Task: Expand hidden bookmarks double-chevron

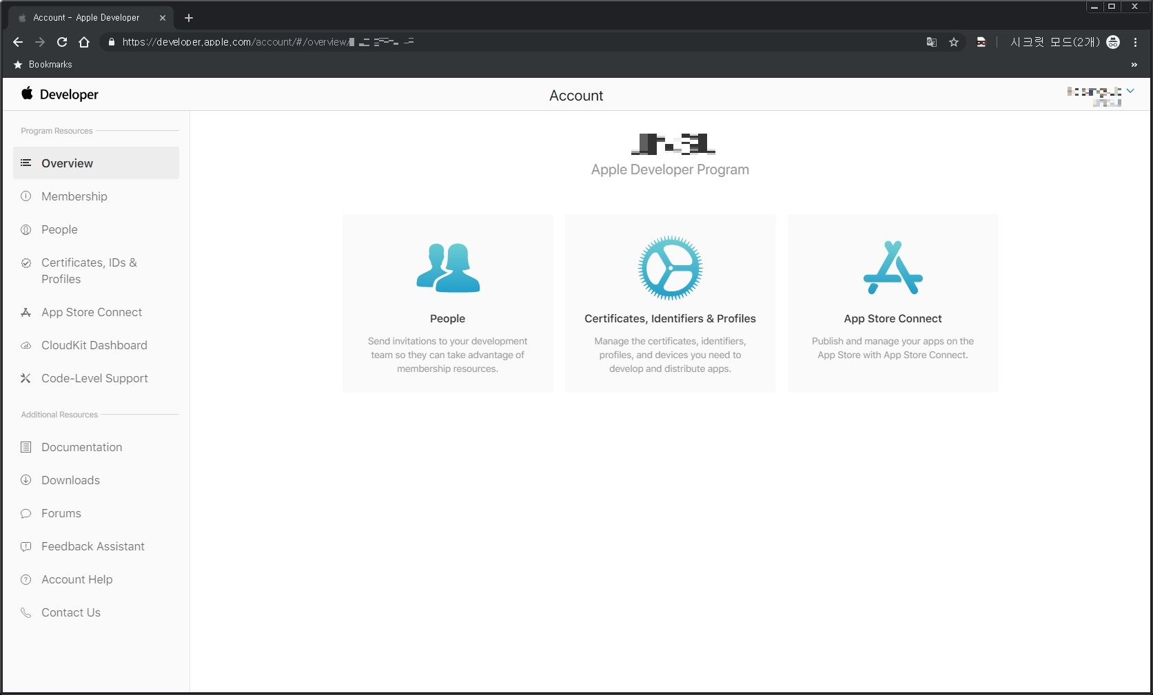Action: (1134, 65)
